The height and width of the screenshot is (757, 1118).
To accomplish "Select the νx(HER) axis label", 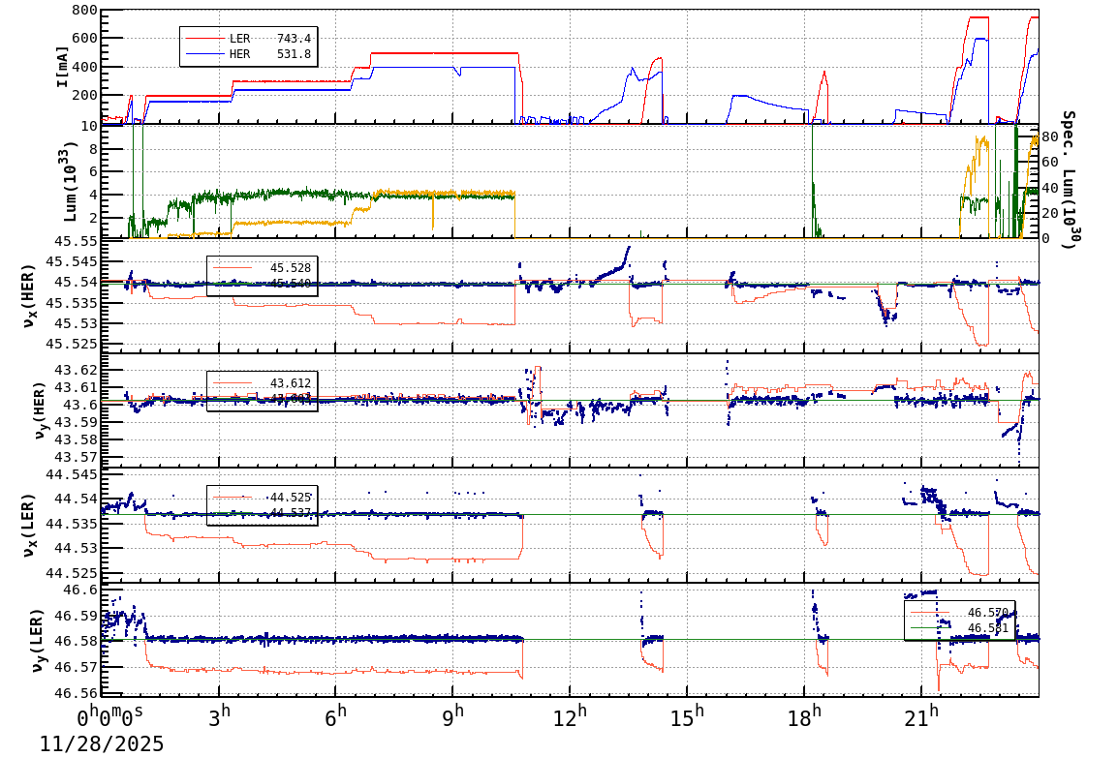I will [x=30, y=294].
